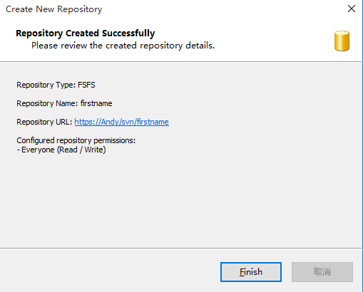The width and height of the screenshot is (363, 292).
Task: Click the firstname repository name value
Action: 96,103
